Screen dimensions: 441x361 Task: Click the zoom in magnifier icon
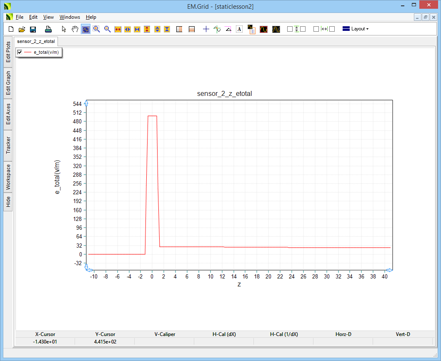click(96, 29)
